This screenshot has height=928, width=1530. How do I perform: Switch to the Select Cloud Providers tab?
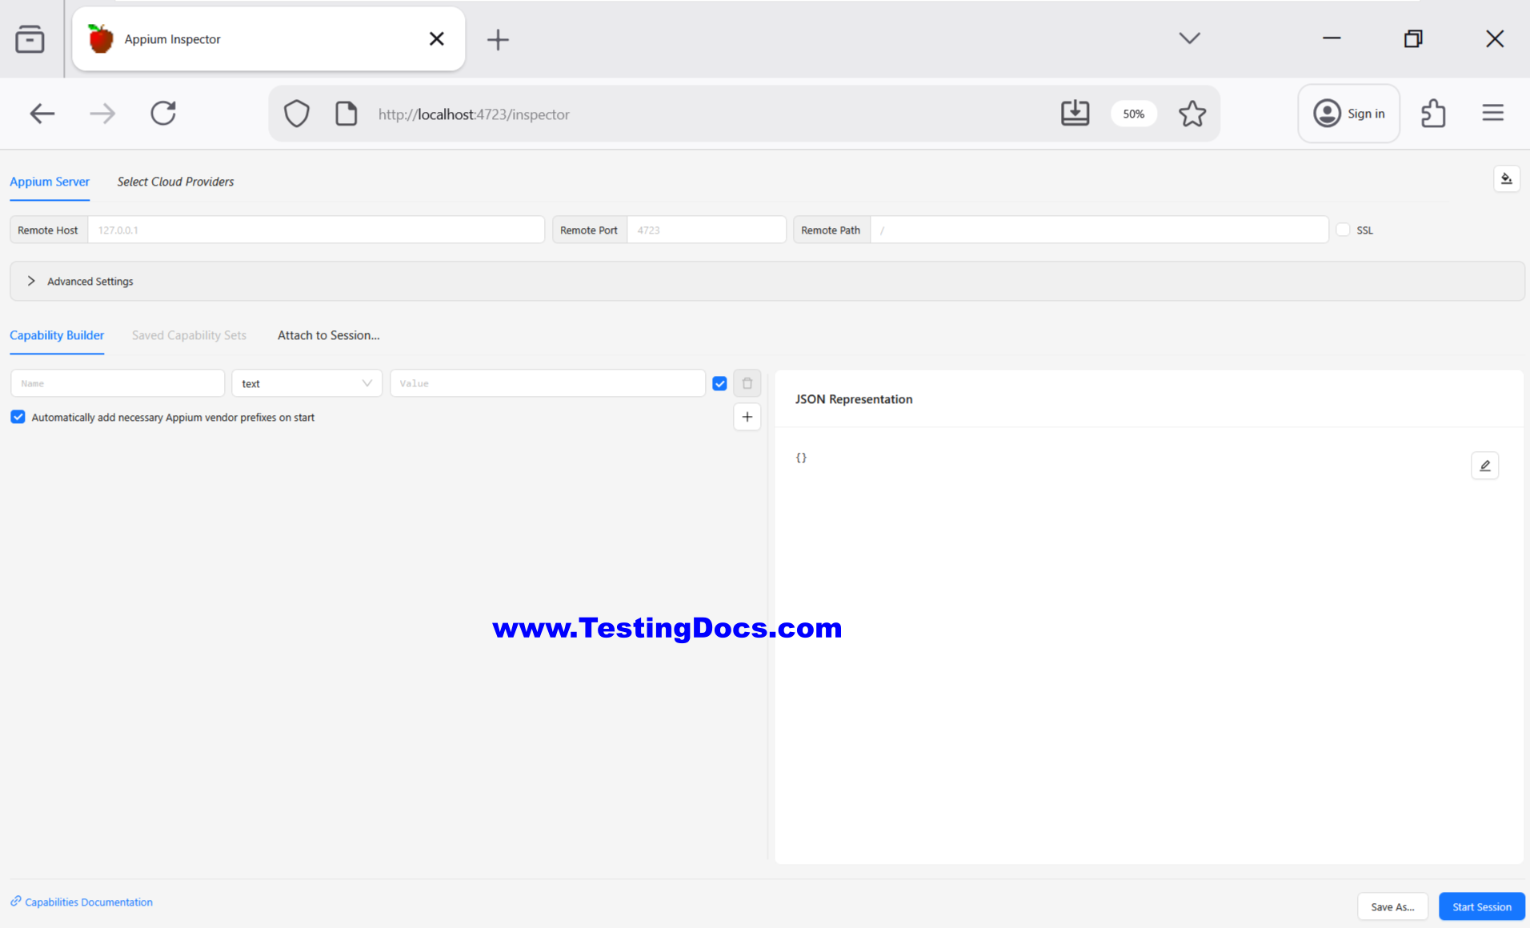175,182
